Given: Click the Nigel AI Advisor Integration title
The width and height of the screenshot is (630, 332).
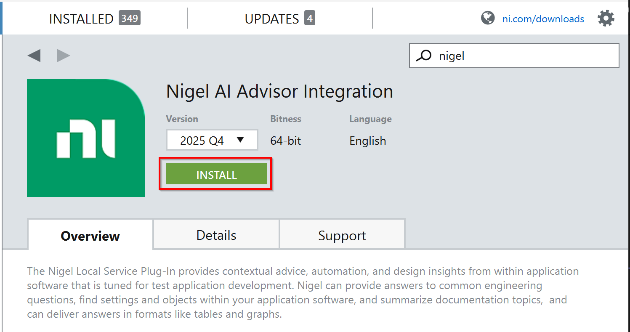Looking at the screenshot, I should tap(279, 91).
